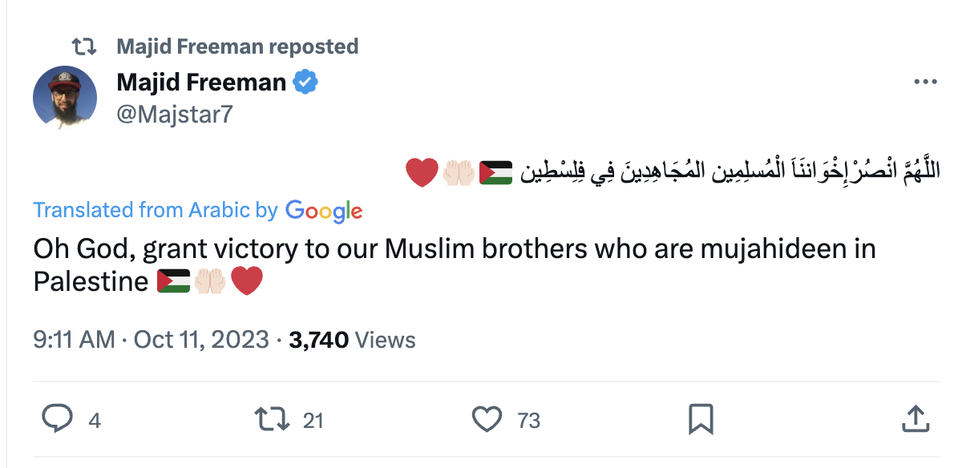Screen dimensions: 962x468
Task: Click the 'Majid Freeman reposted' label
Action: point(237,46)
